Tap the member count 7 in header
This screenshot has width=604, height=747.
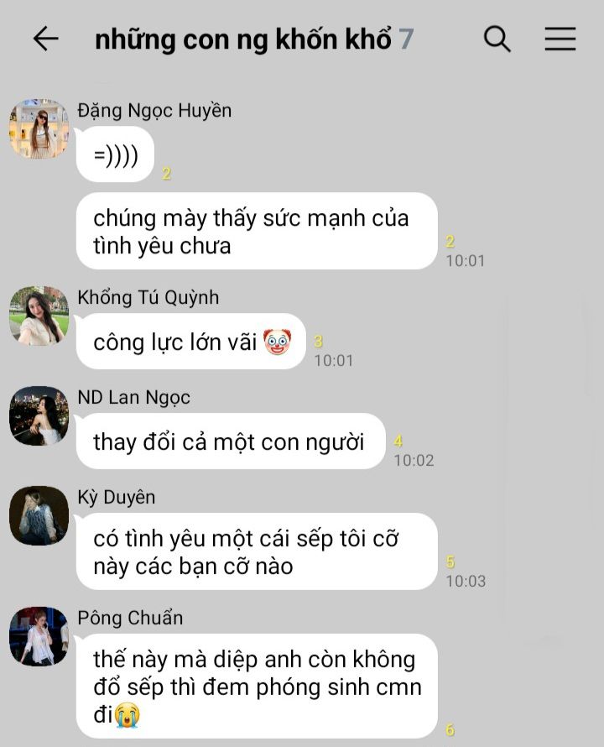(x=406, y=39)
